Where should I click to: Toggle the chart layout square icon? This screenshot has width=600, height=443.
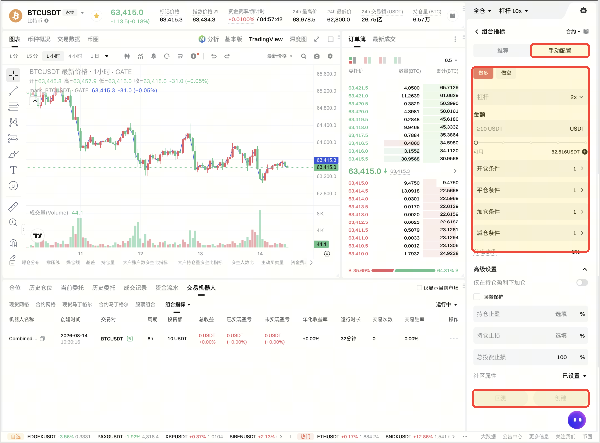(330, 39)
